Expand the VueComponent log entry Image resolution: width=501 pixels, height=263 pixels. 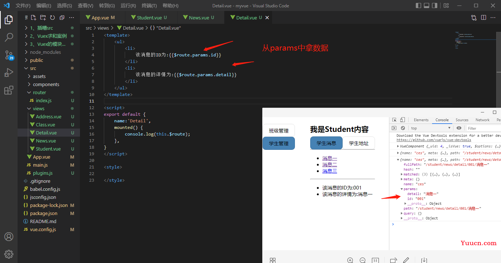398,146
